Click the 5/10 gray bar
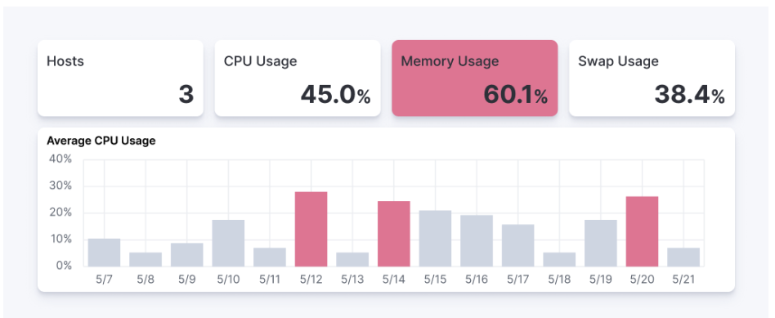The width and height of the screenshot is (775, 318). point(228,244)
